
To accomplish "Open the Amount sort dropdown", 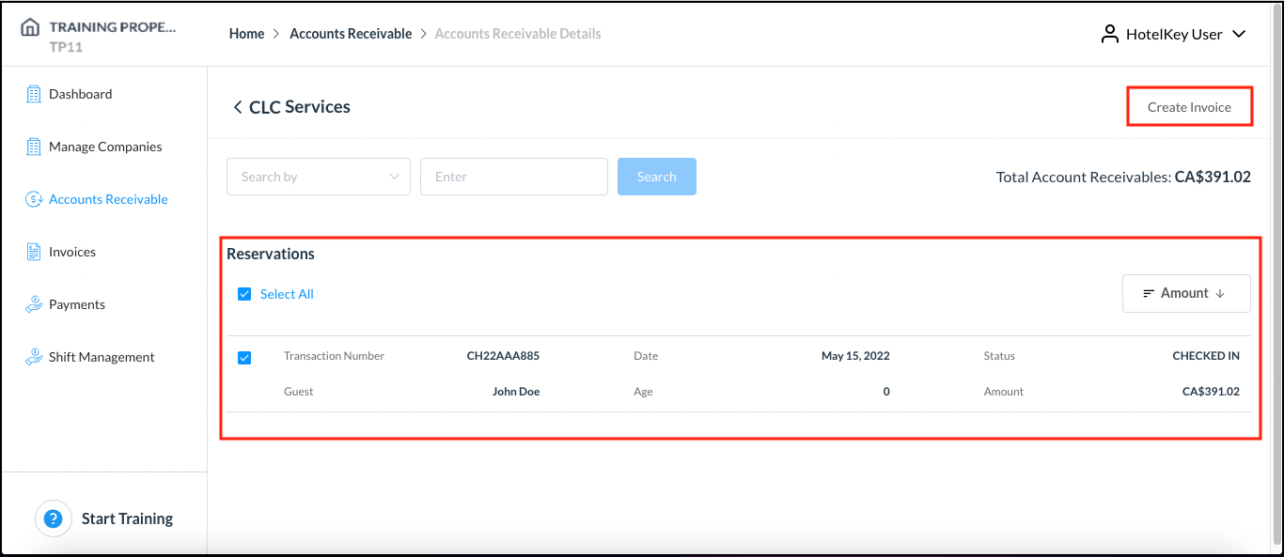I will tap(1186, 293).
